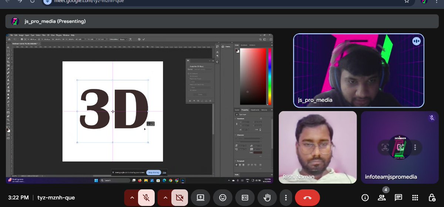
Task: Open the emoji reactions button
Action: [223, 198]
